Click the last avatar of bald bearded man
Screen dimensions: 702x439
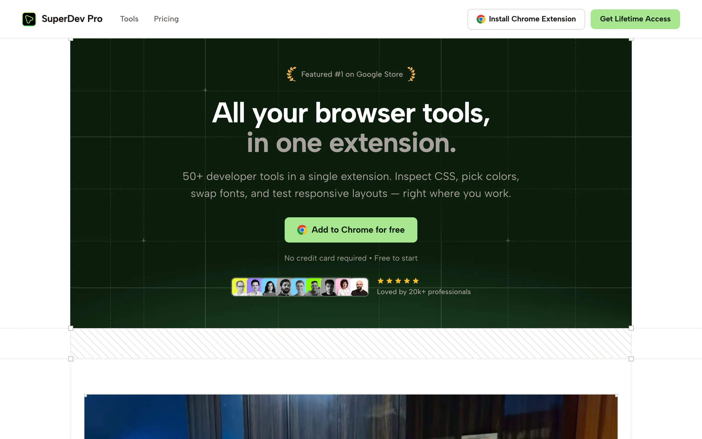pos(360,287)
